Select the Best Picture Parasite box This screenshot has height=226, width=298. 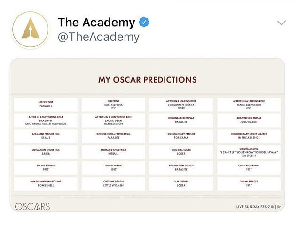[x=46, y=104]
